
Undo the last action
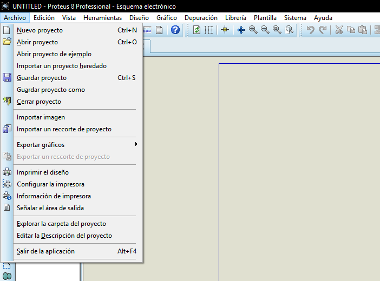(311, 30)
